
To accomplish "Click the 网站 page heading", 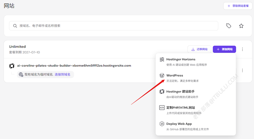I will (9, 6).
